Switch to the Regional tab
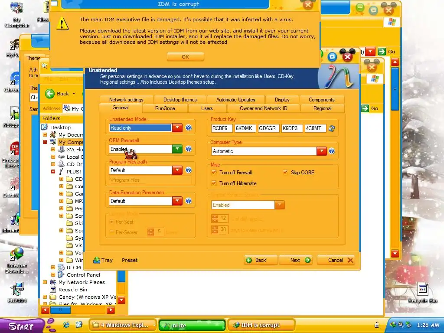444x333 pixels. (322, 108)
